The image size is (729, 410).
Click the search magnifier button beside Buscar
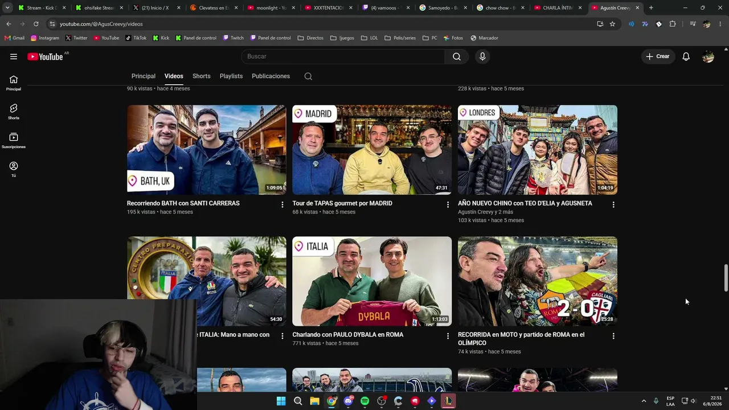[x=457, y=56]
